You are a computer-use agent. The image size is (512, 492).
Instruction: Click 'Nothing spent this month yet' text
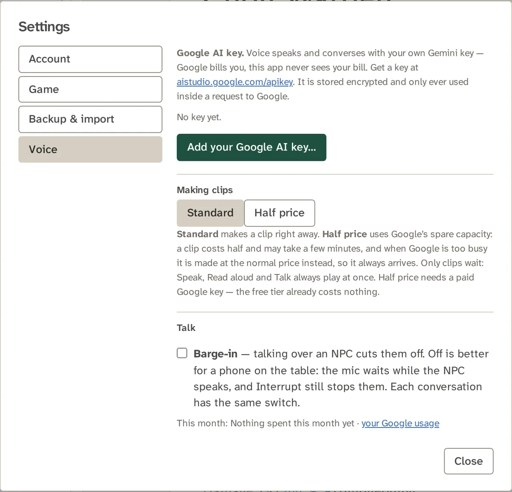tap(292, 423)
